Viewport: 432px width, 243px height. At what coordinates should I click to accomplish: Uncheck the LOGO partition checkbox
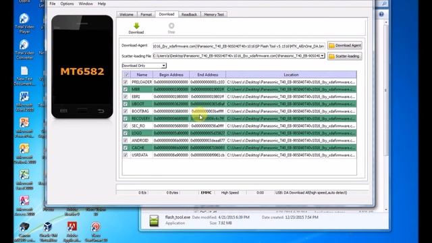[x=126, y=133]
